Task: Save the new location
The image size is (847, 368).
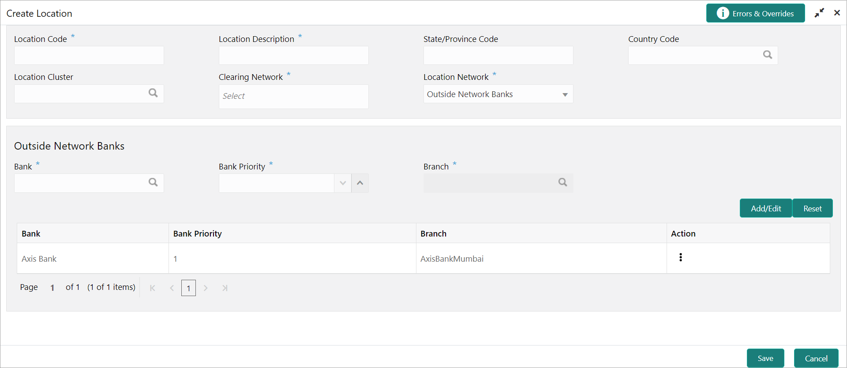Action: [x=765, y=358]
